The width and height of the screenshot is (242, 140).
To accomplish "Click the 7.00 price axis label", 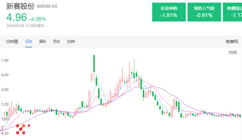I will coord(5,60).
